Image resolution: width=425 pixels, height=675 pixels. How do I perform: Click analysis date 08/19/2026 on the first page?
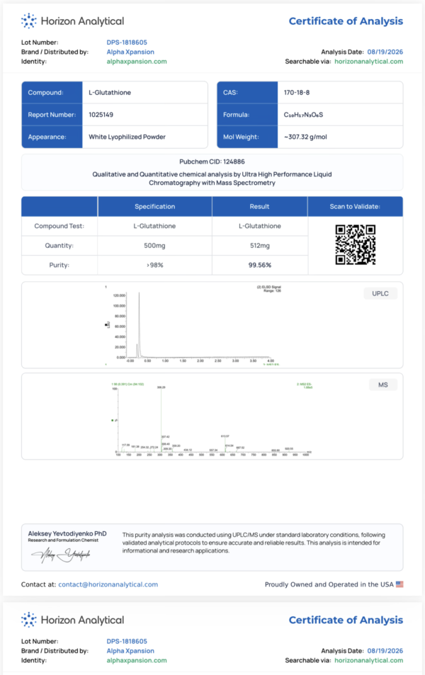pos(385,52)
